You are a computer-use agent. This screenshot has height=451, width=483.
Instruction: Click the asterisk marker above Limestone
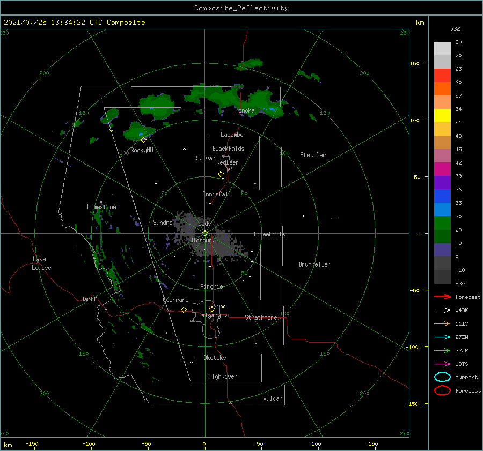pos(101,202)
